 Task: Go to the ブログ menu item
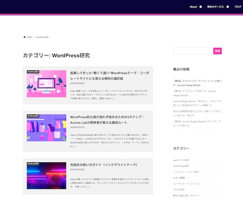(x=238, y=7)
